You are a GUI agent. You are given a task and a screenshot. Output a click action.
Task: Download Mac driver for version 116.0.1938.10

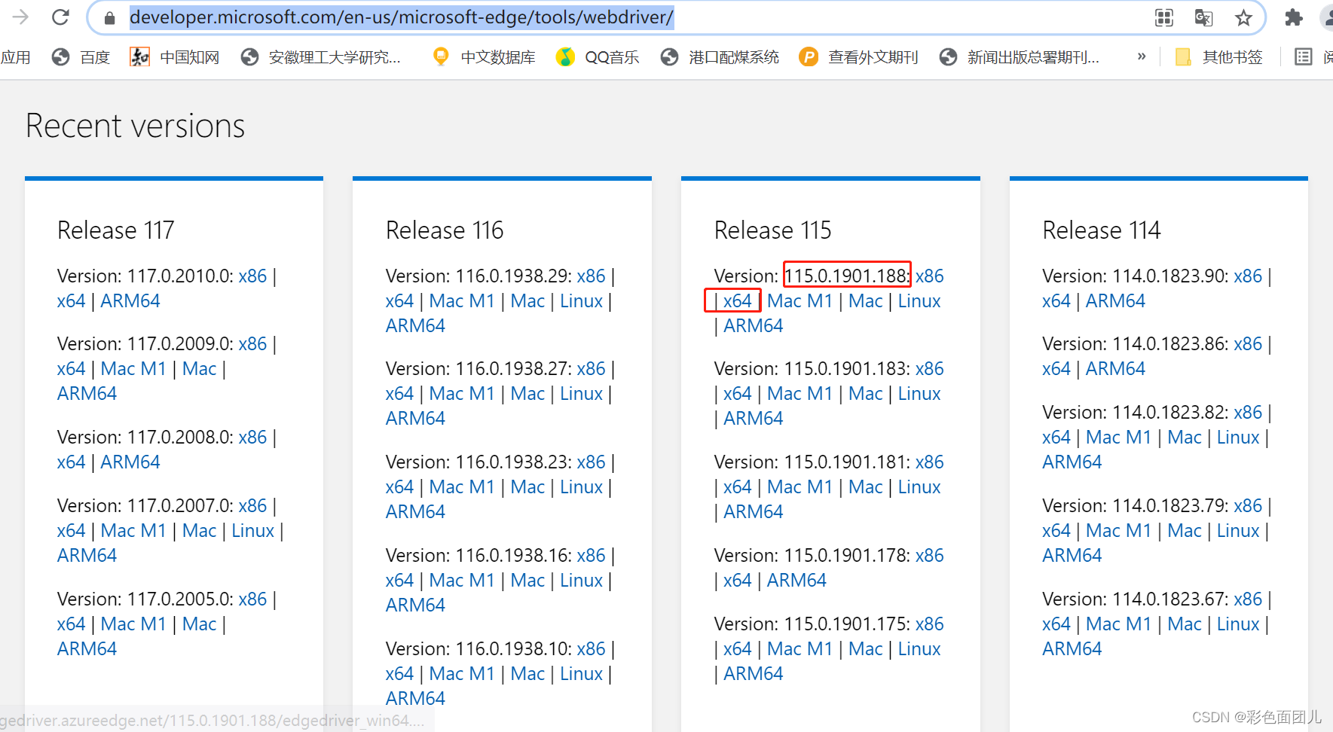tap(527, 674)
